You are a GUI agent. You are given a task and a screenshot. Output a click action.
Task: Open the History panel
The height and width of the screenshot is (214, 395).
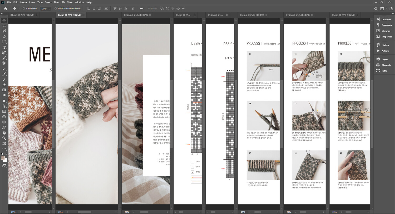(x=385, y=45)
